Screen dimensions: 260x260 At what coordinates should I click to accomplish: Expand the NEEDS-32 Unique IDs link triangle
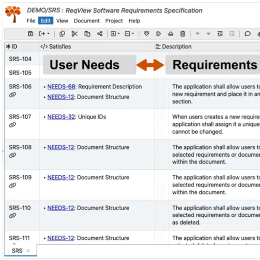point(45,117)
